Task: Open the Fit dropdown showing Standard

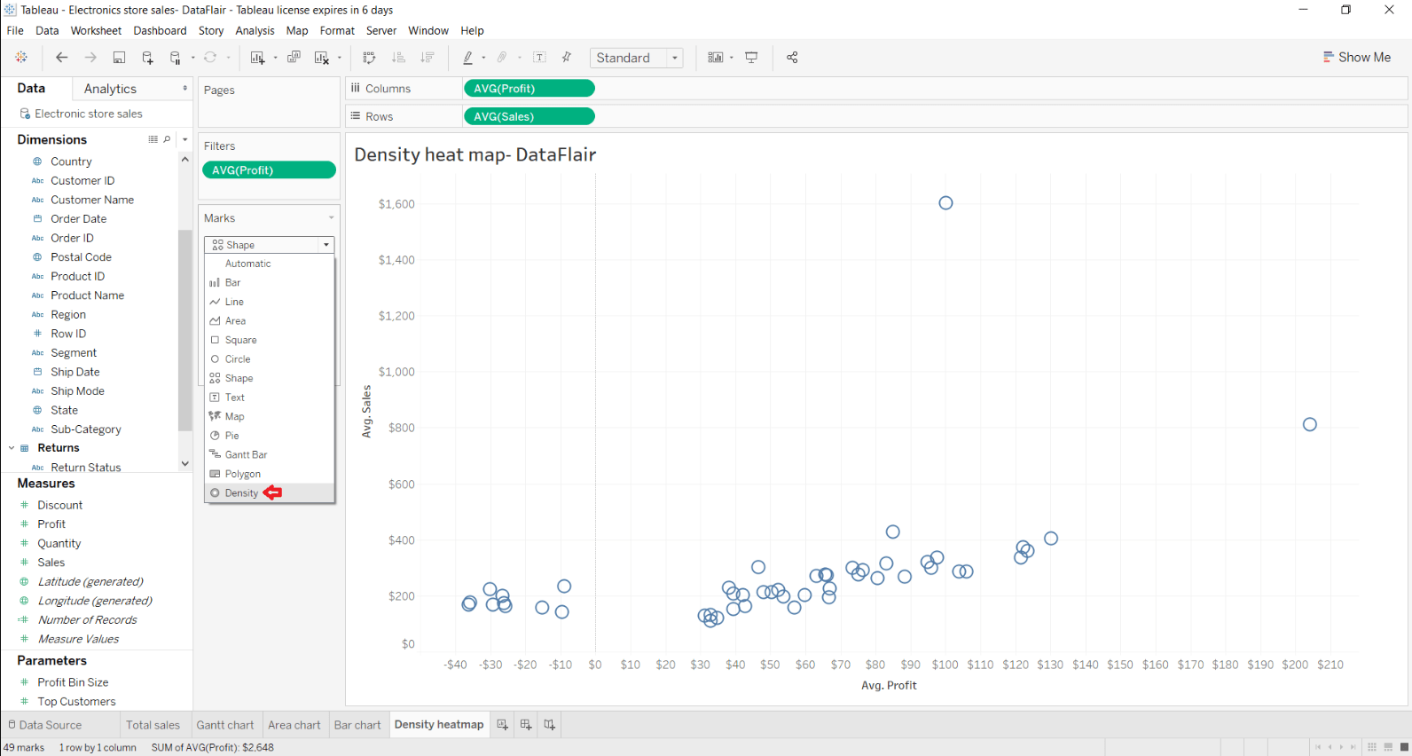Action: [637, 58]
